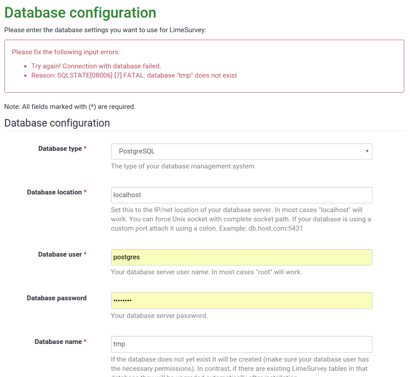Click the "Your database server password" hint

159,316
